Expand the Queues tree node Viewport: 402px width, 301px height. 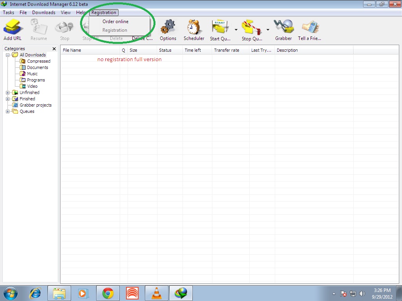point(8,111)
